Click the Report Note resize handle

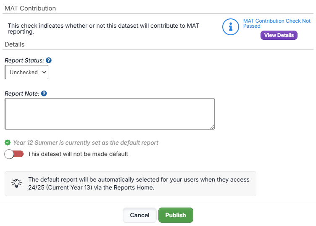click(212, 127)
